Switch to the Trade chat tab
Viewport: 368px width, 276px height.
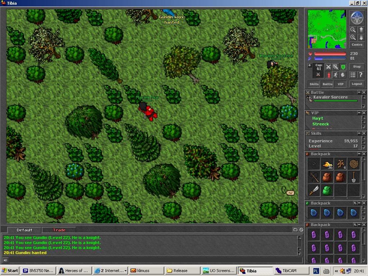point(59,230)
